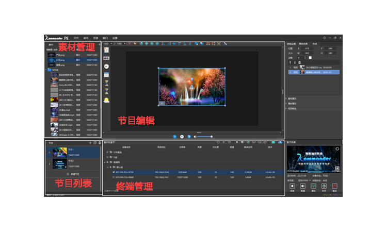Toggle the U盘 group checkbox
The height and width of the screenshot is (232, 386).
click(x=107, y=157)
